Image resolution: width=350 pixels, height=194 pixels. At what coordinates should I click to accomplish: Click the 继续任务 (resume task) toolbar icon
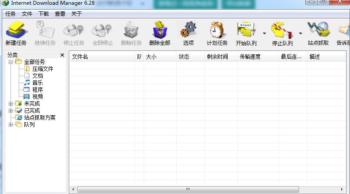(45, 30)
